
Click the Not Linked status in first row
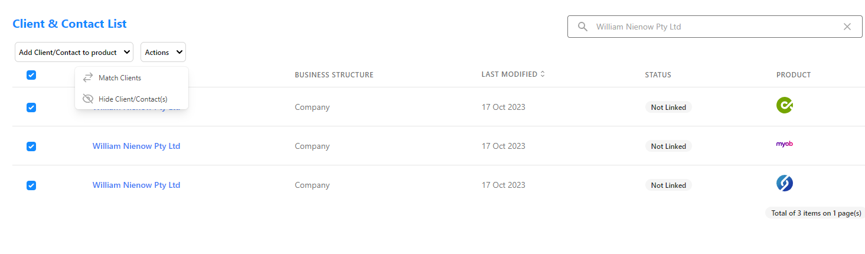click(668, 108)
